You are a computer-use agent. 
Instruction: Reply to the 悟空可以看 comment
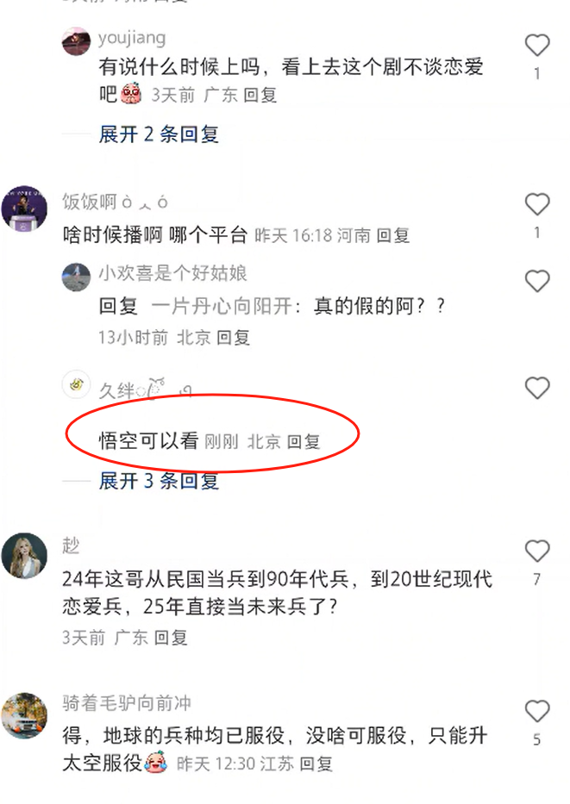coord(304,441)
